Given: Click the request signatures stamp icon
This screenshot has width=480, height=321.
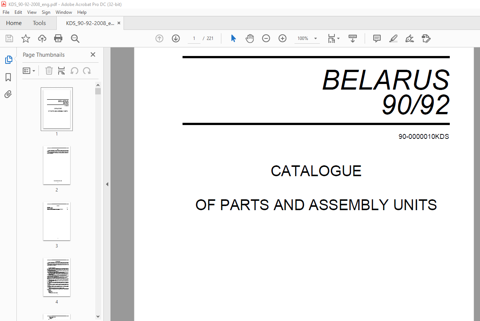Looking at the screenshot, I should [x=426, y=38].
